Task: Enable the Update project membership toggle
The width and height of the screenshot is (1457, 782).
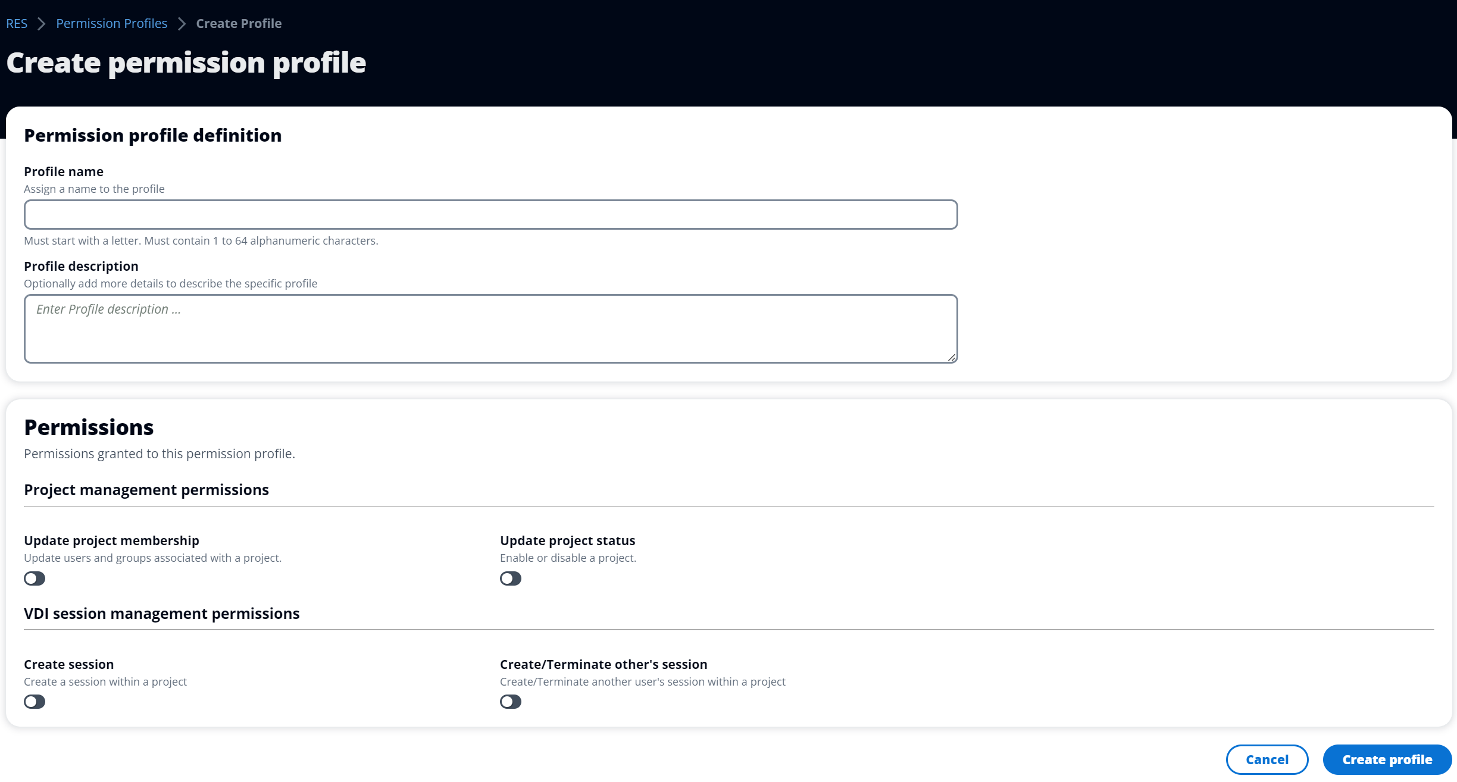Action: 34,578
